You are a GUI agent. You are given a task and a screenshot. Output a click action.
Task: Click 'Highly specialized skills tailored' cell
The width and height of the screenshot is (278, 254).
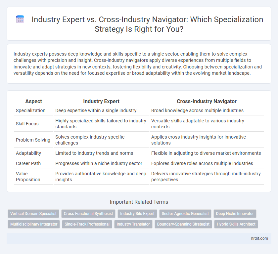pos(101,124)
